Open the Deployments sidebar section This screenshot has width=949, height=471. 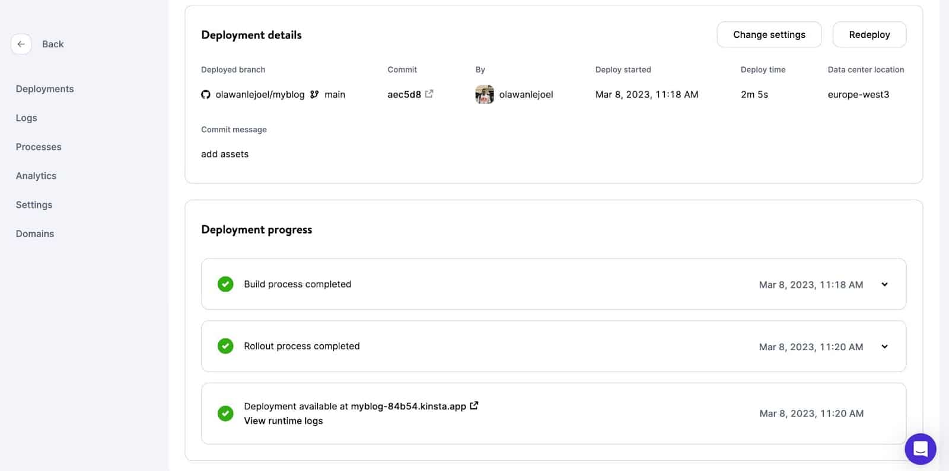(x=45, y=89)
